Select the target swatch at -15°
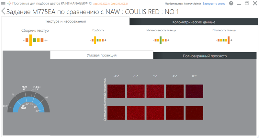259x138 pixels. pos(136,91)
